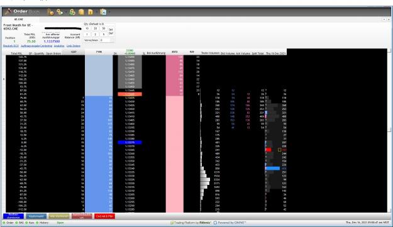Set quantity preset to 2

click(x=95, y=35)
